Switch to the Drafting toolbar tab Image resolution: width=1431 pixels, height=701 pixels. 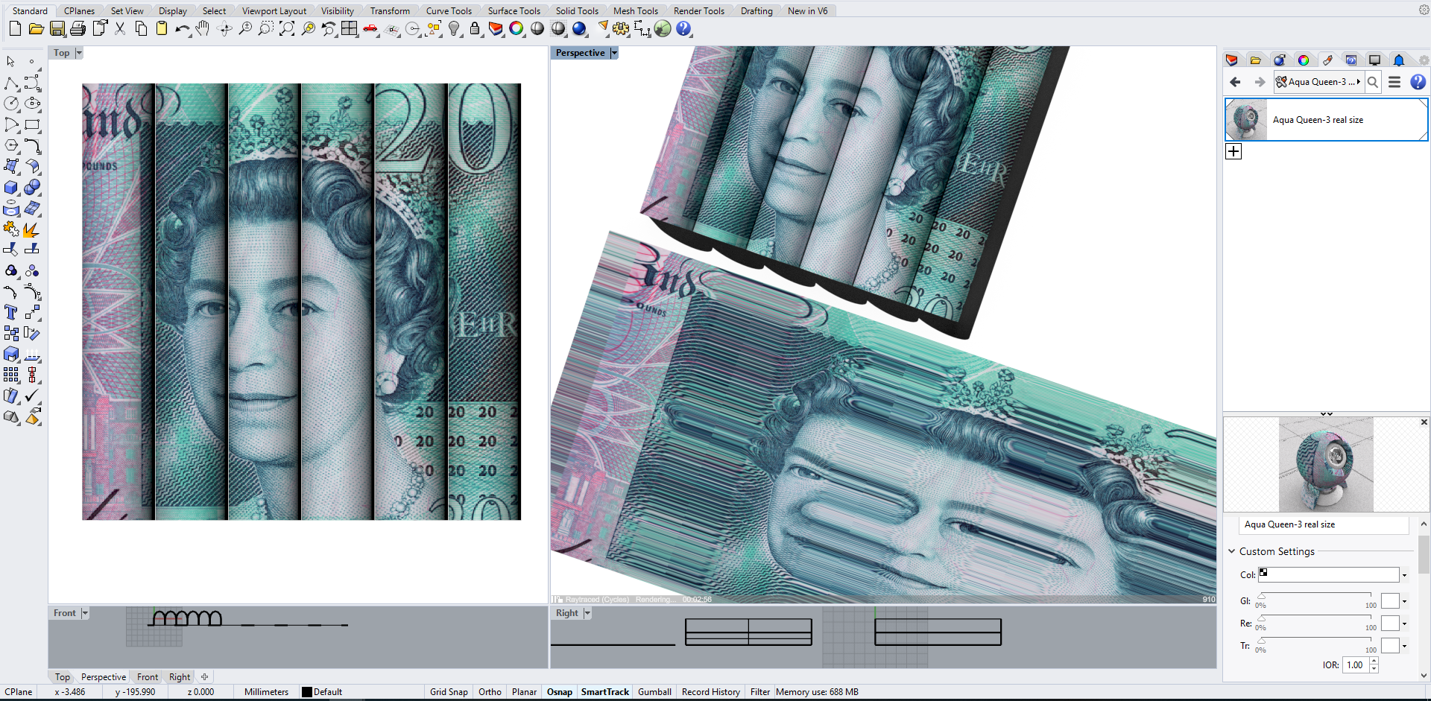click(x=756, y=11)
